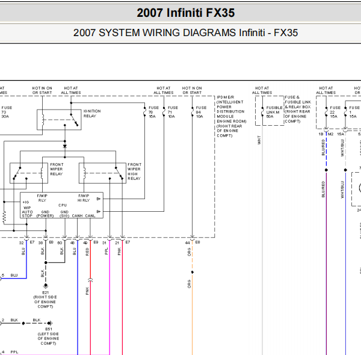Select the Fuse 84 10A symbol
This screenshot has width=361, height=355.
click(x=193, y=112)
